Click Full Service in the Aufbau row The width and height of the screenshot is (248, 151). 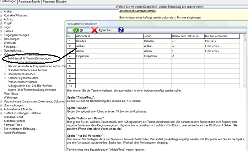pyautogui.click(x=222, y=46)
